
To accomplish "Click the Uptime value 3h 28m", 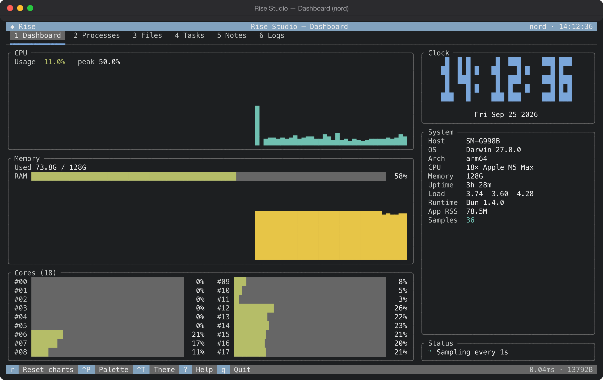I will click(x=479, y=185).
